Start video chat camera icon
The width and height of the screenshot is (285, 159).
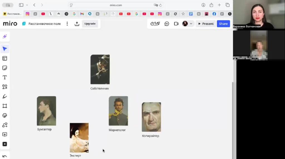(x=176, y=24)
